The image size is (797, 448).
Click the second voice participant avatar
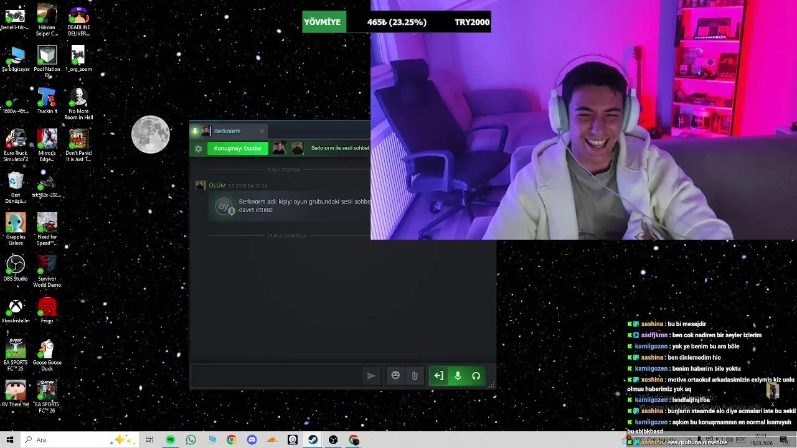coord(298,148)
